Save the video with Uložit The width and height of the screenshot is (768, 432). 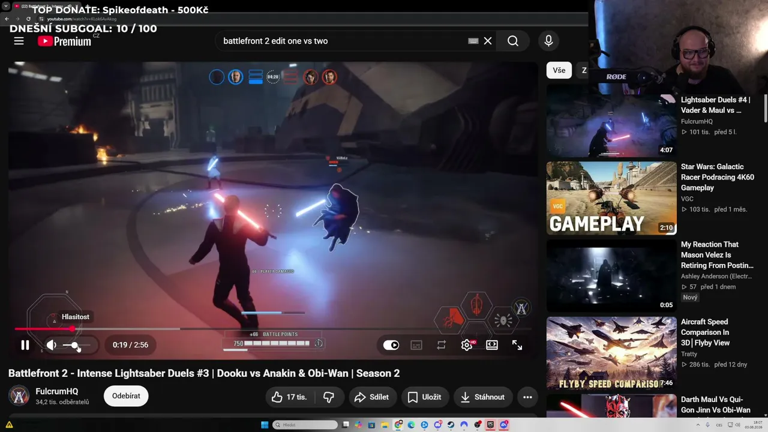point(424,397)
